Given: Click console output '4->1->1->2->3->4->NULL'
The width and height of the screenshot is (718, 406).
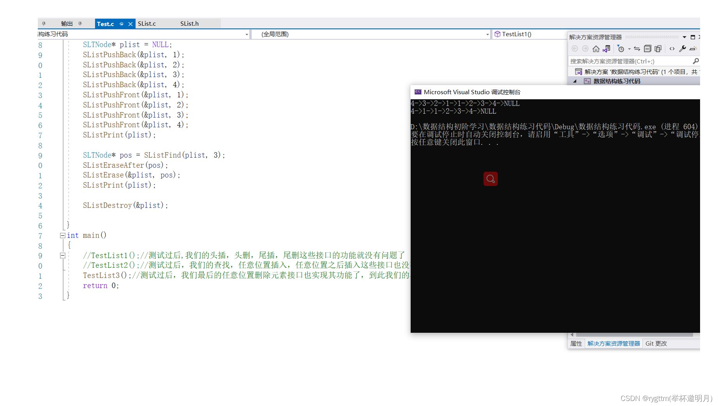Looking at the screenshot, I should point(453,111).
